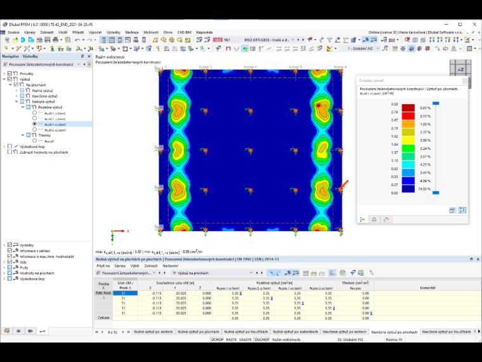Toggle the Nekrytá výztuž checkbox

(22, 102)
